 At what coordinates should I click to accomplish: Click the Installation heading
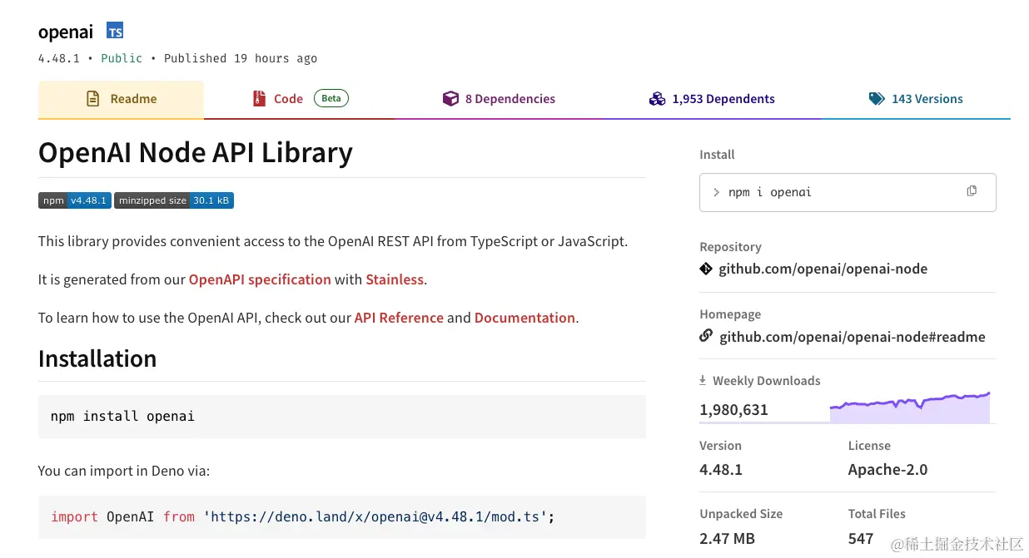97,358
